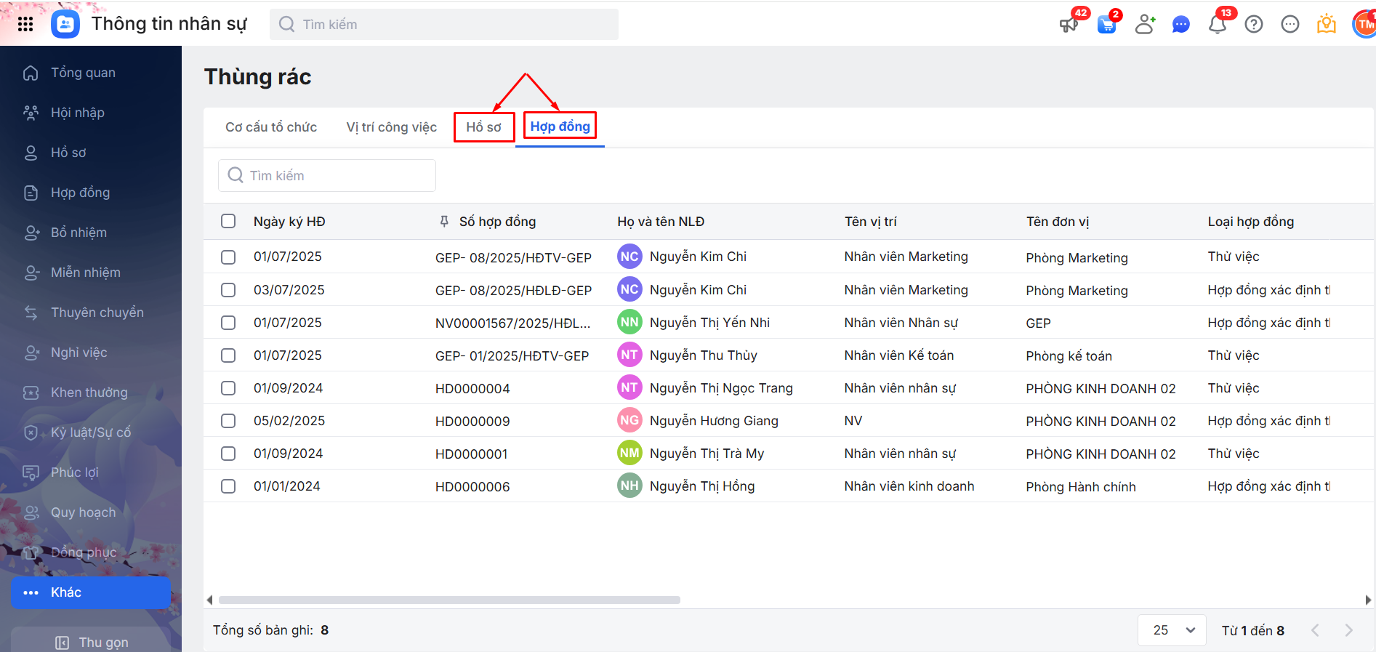Click the Nguyễn Thị Trà My name
The width and height of the screenshot is (1376, 652).
pos(707,454)
